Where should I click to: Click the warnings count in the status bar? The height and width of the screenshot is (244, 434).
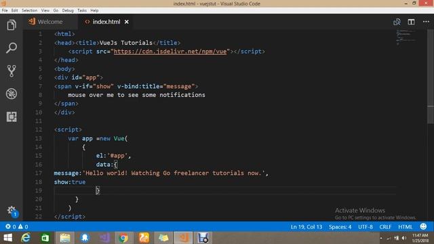pos(23,226)
